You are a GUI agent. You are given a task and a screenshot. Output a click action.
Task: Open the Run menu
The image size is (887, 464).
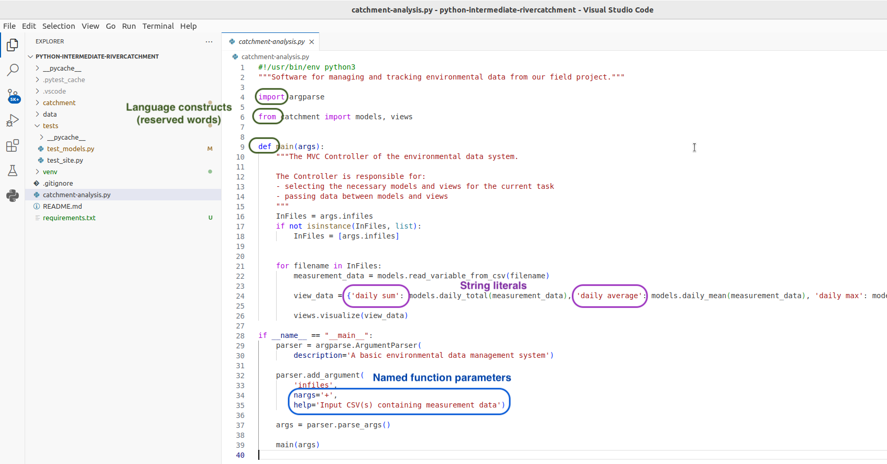click(129, 26)
